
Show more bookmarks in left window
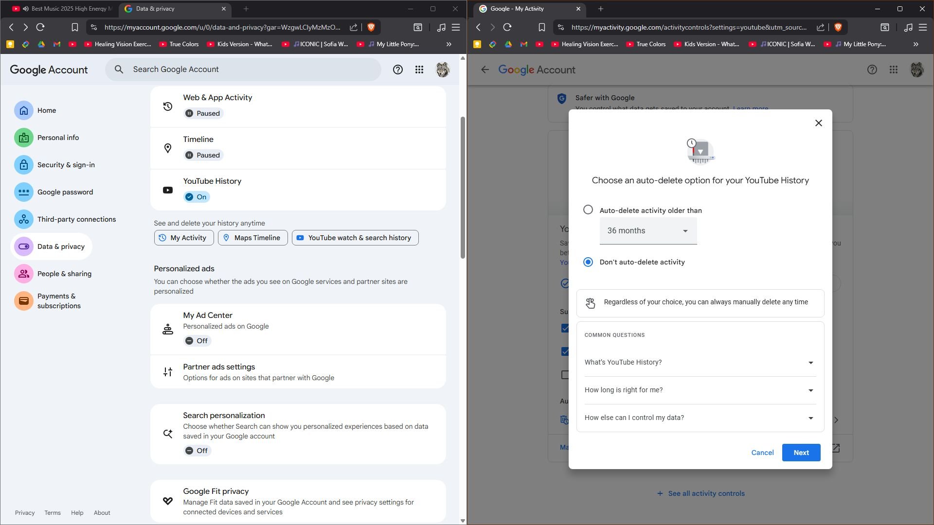tap(449, 44)
